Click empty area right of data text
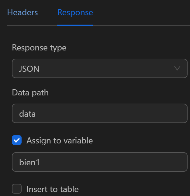Viewport: 190px width, 196px height. (x=122, y=114)
